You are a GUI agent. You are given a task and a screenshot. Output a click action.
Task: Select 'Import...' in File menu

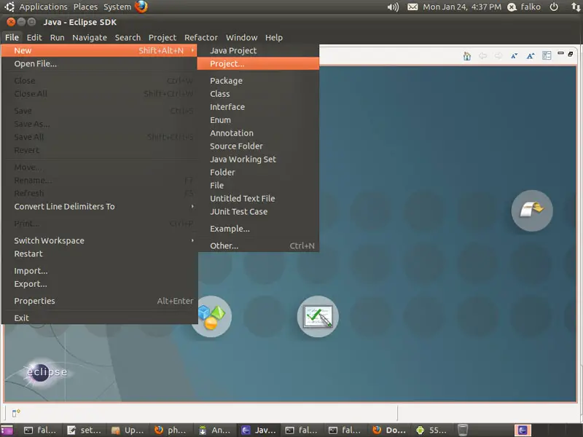tap(99, 271)
